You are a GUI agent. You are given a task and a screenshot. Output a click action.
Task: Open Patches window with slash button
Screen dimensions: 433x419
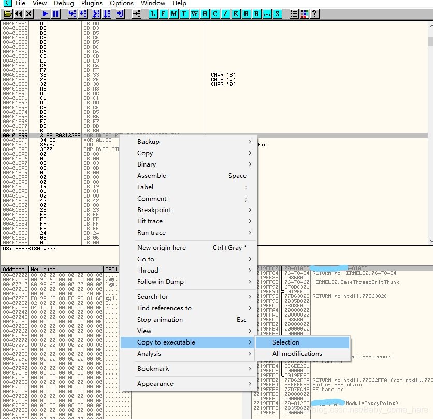point(225,14)
